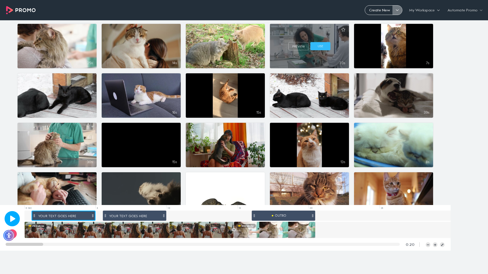The height and width of the screenshot is (274, 488).
Task: Select the white background tabby cat clip
Action: click(225, 189)
